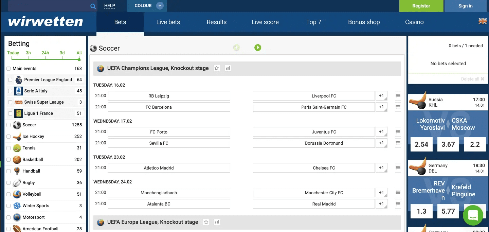Click the green Register button
The image size is (489, 232).
[421, 6]
